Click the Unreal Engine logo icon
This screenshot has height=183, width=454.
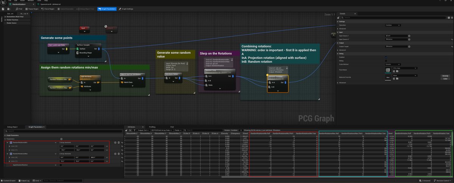tap(3, 3)
